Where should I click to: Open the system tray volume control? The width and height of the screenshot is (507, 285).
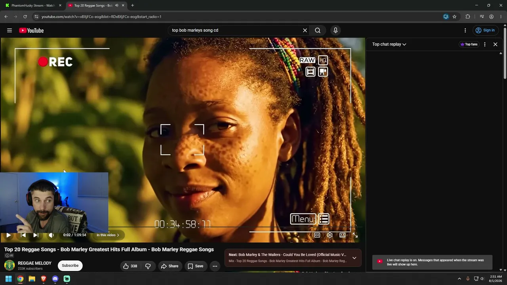482,279
